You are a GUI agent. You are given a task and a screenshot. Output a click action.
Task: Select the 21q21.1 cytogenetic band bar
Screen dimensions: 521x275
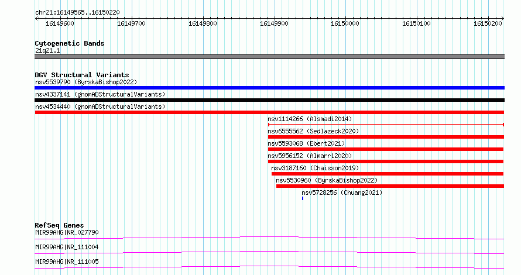pos(269,57)
